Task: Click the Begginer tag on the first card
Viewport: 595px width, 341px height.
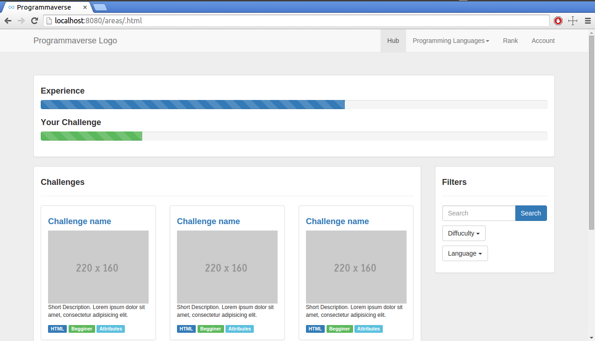Action: [82, 329]
